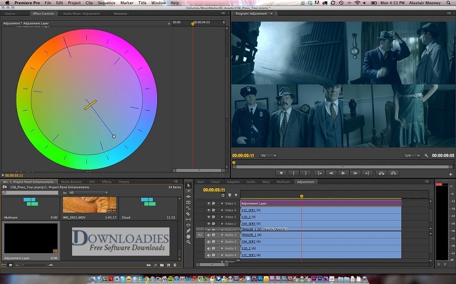Select the Track Select tool
The width and height of the screenshot is (456, 284).
click(x=188, y=191)
